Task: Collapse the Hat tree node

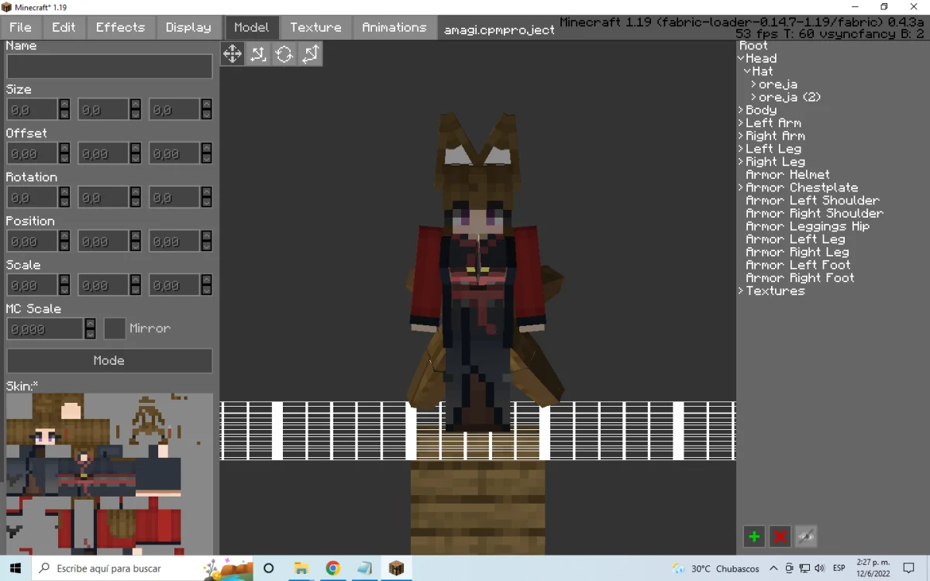Action: pos(747,71)
